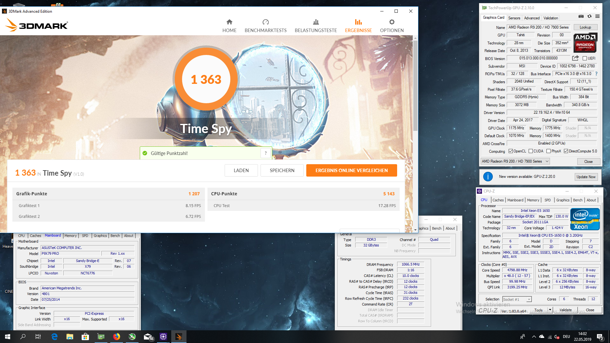Image resolution: width=610 pixels, height=343 pixels.
Task: Switch to the Validation tab in GPU-Z
Action: pos(551,18)
